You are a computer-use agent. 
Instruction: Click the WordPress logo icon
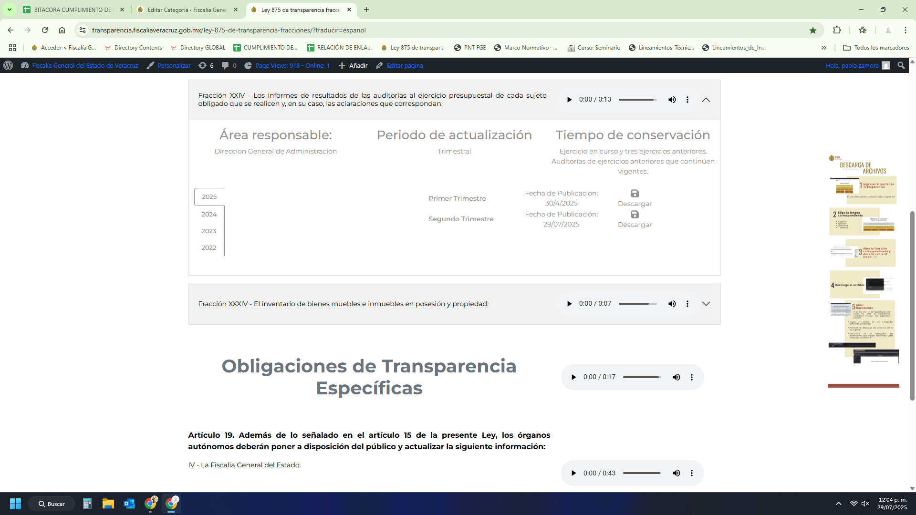[8, 65]
